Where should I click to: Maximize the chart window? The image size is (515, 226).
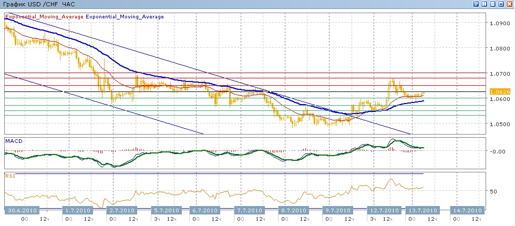pyautogui.click(x=501, y=4)
